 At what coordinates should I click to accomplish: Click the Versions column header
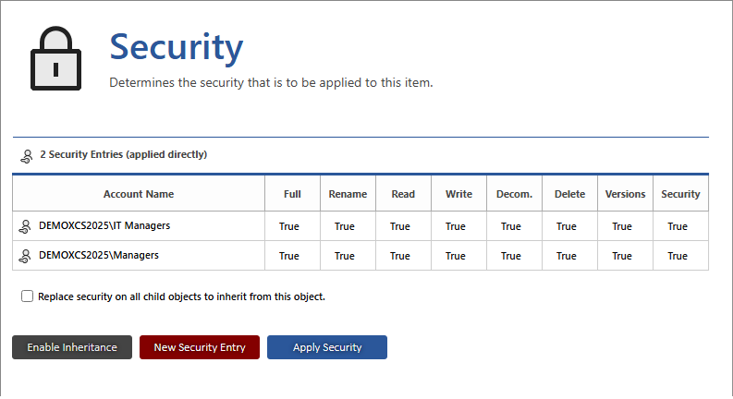pyautogui.click(x=625, y=194)
